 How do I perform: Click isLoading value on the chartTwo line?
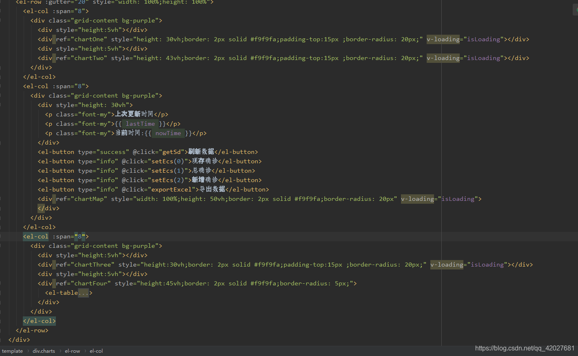[484, 58]
